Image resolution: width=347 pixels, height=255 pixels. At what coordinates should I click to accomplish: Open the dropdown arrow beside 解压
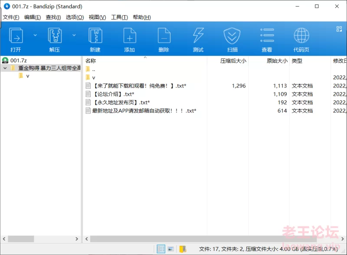coord(74,35)
